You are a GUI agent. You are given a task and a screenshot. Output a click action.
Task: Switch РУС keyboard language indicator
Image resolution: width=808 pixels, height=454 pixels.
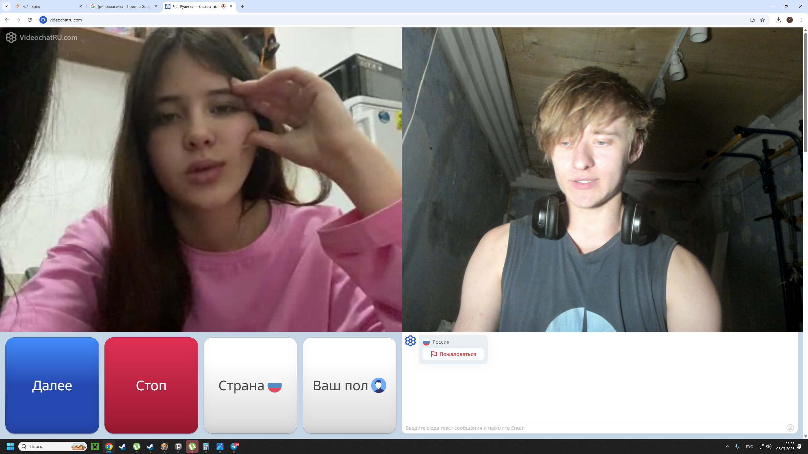pyautogui.click(x=749, y=446)
